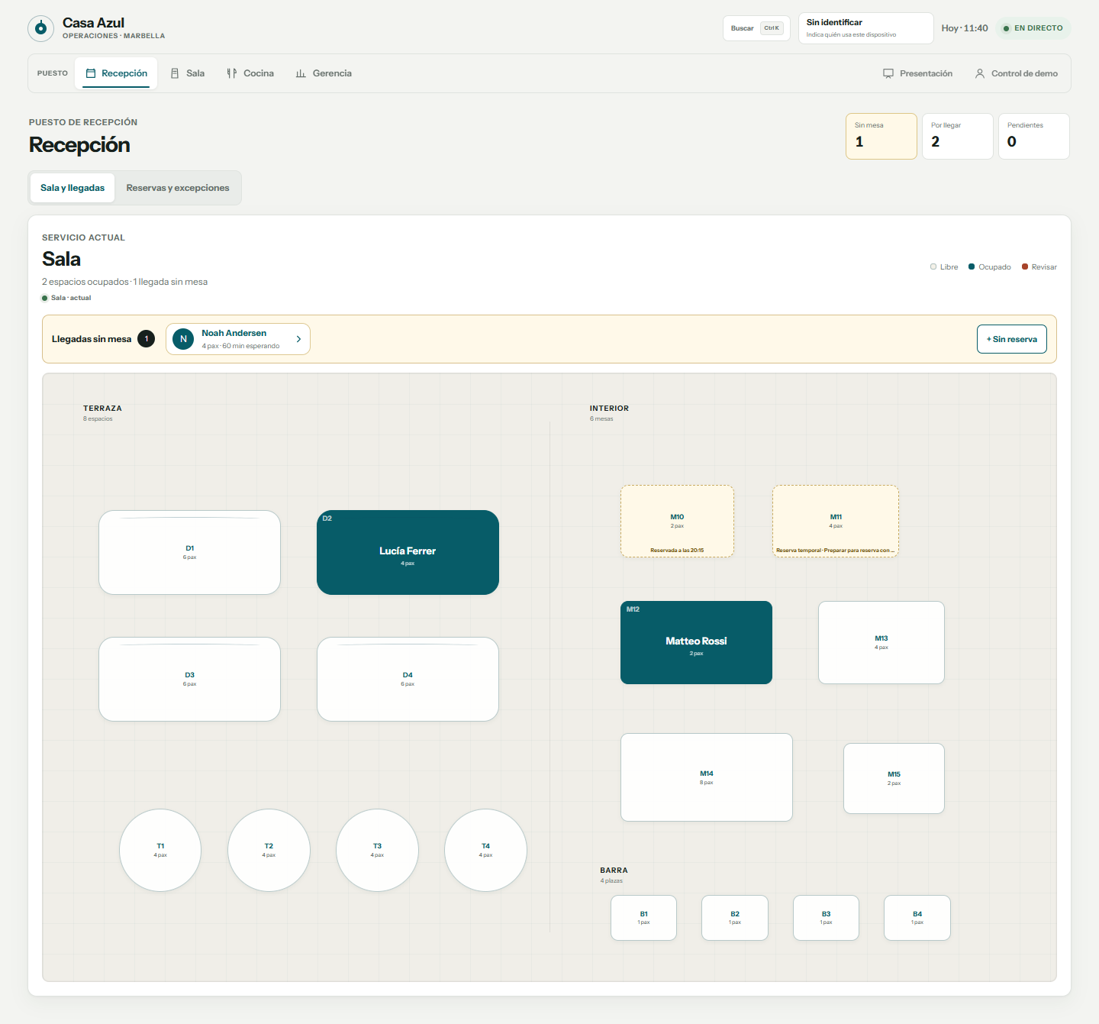Click the 'Sala · actual' status text
Screen dimensions: 1099x1024
[71, 298]
